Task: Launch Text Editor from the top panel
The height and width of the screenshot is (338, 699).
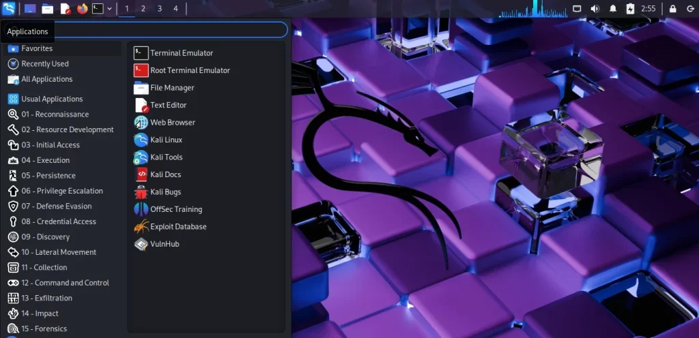Action: pyautogui.click(x=65, y=8)
